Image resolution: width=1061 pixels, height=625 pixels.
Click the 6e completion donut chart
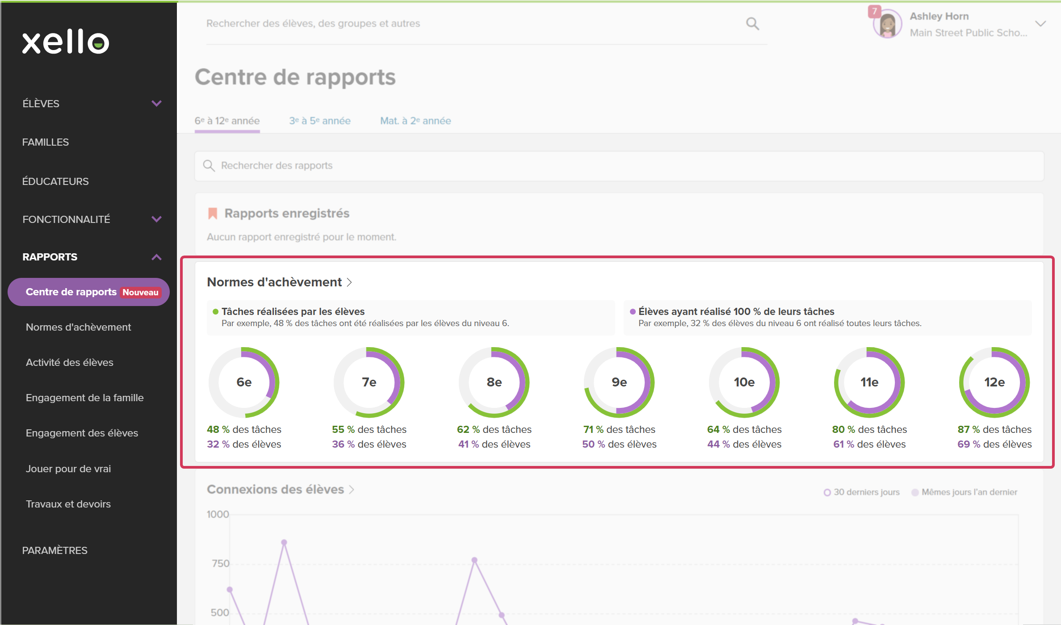point(244,382)
